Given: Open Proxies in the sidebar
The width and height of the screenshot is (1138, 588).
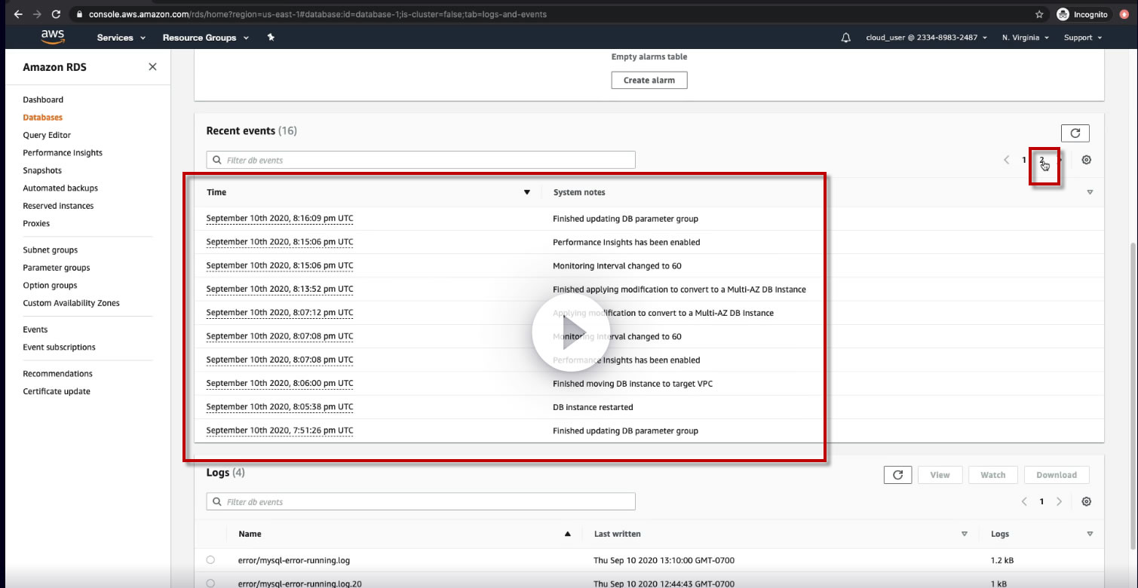Looking at the screenshot, I should coord(36,224).
